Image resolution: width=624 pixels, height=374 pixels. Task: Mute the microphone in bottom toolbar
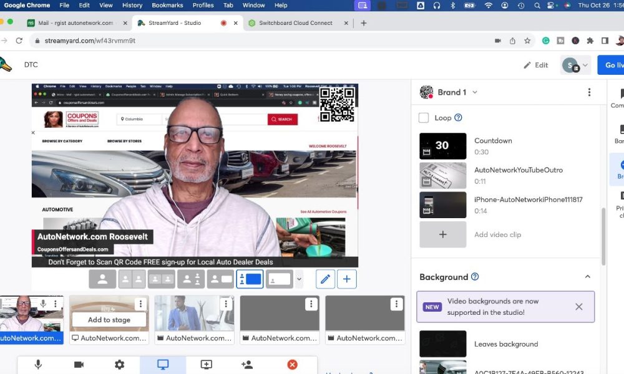38,365
